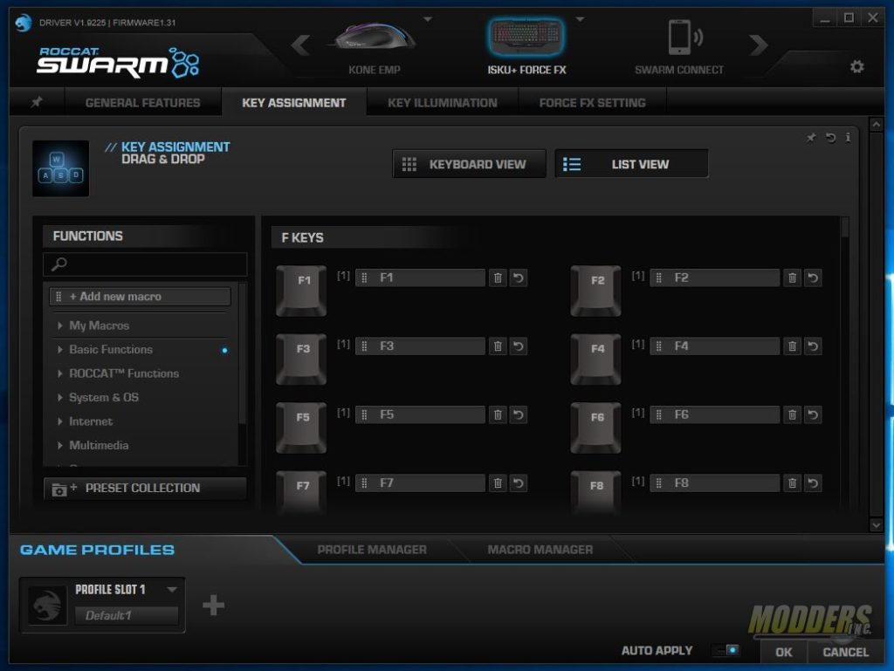
Task: Delete the F7 key assignment
Action: tap(498, 483)
